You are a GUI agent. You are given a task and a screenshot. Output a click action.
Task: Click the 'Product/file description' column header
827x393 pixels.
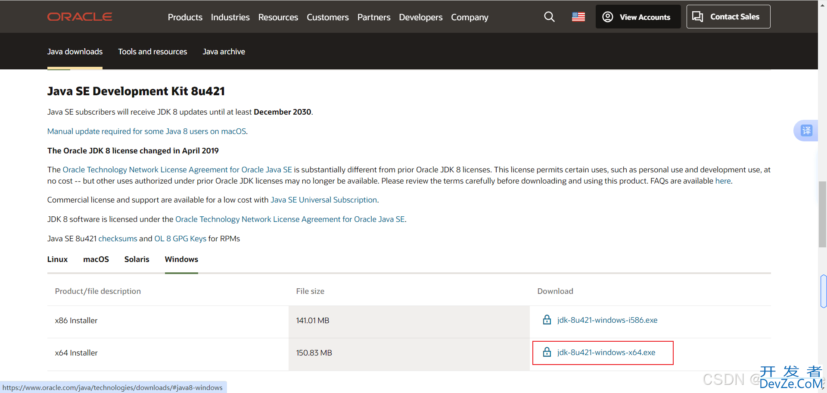(x=98, y=291)
